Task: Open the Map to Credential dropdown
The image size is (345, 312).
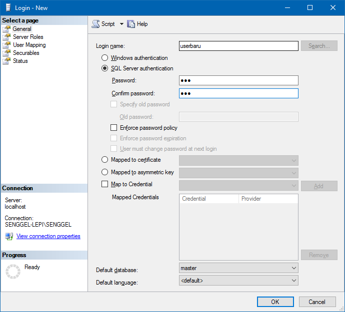Action: 238,185
